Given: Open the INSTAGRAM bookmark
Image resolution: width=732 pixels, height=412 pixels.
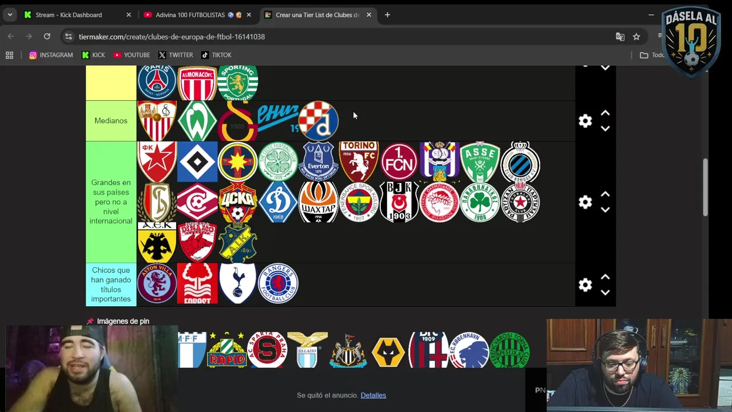Looking at the screenshot, I should (51, 55).
